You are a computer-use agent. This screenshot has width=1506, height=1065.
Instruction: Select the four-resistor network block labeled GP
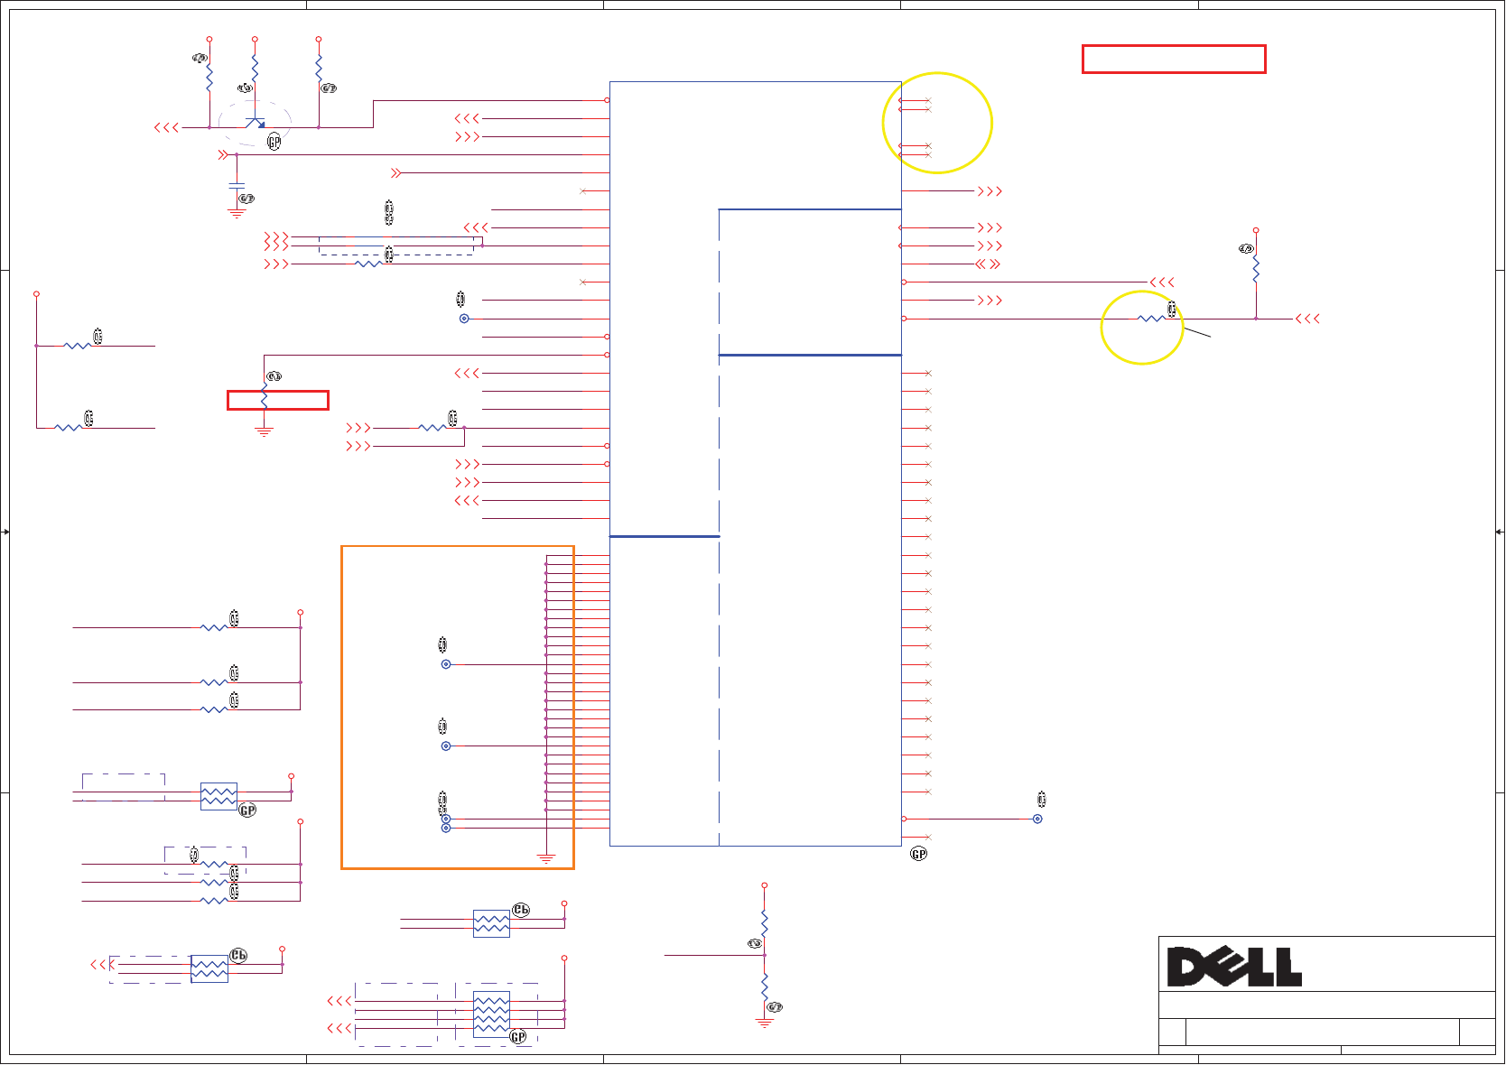click(x=491, y=1013)
